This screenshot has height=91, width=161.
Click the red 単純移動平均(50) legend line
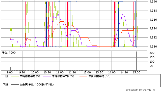pos(83,76)
